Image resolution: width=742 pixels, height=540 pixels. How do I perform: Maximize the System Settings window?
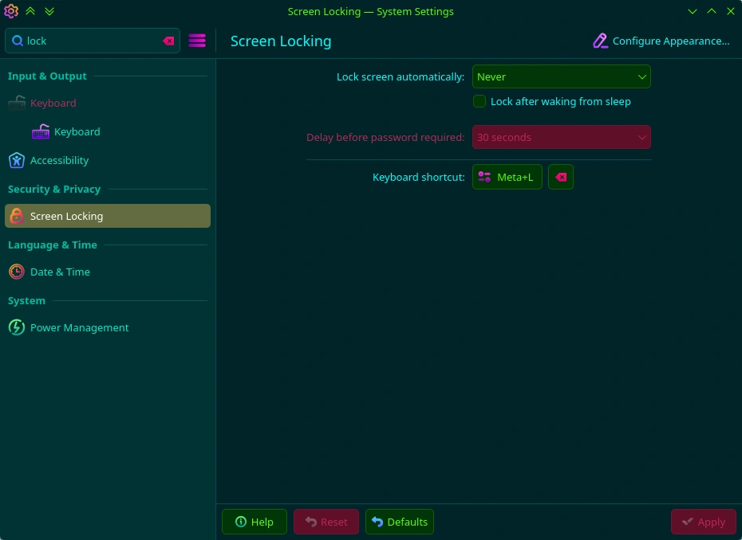pyautogui.click(x=711, y=11)
